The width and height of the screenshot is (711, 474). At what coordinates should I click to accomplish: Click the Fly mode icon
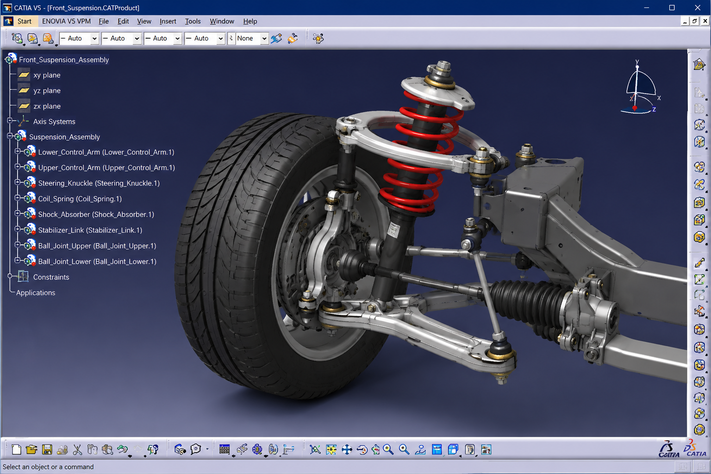[x=315, y=449]
